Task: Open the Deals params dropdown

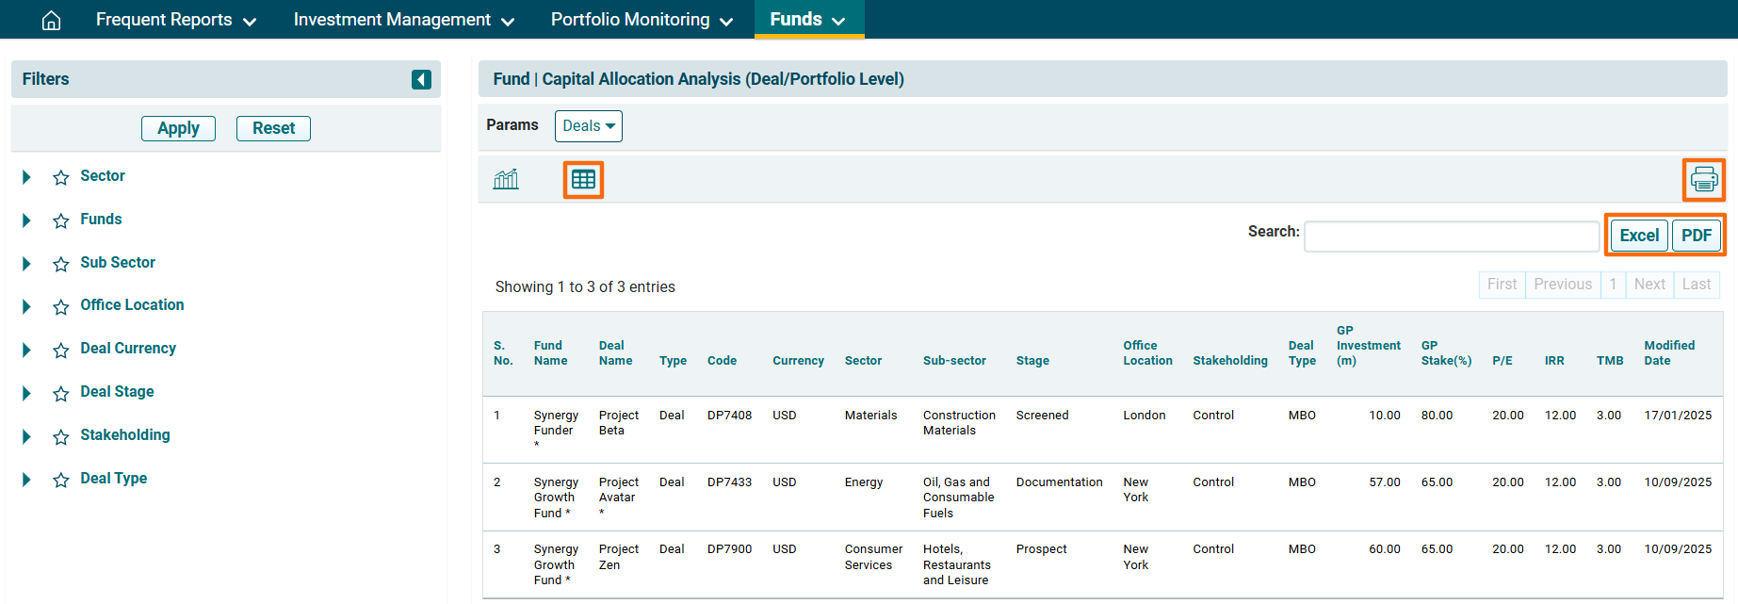Action: pyautogui.click(x=588, y=126)
